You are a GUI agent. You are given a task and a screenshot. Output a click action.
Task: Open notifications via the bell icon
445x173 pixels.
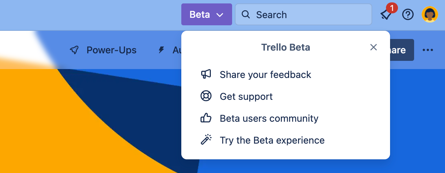tap(386, 15)
